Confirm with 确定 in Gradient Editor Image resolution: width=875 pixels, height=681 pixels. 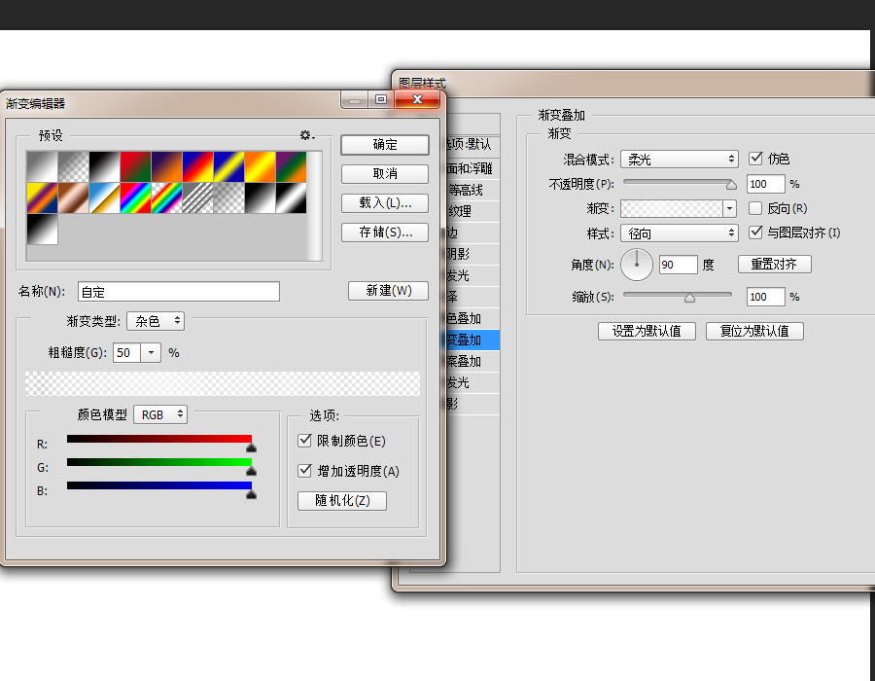tap(385, 145)
